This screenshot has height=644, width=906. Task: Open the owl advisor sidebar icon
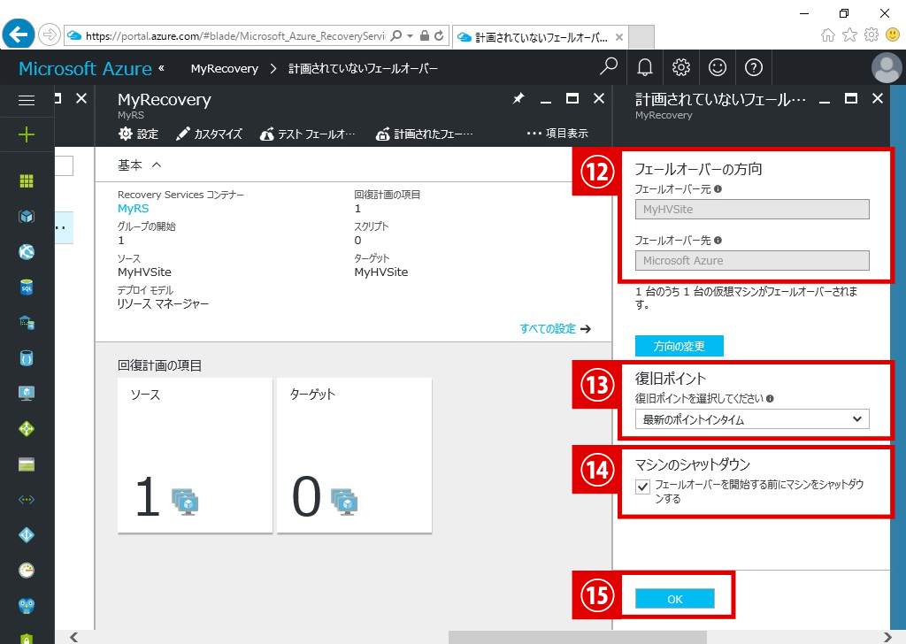click(x=27, y=606)
